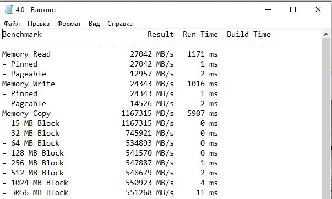Click the Memory Copy label

(x=26, y=114)
